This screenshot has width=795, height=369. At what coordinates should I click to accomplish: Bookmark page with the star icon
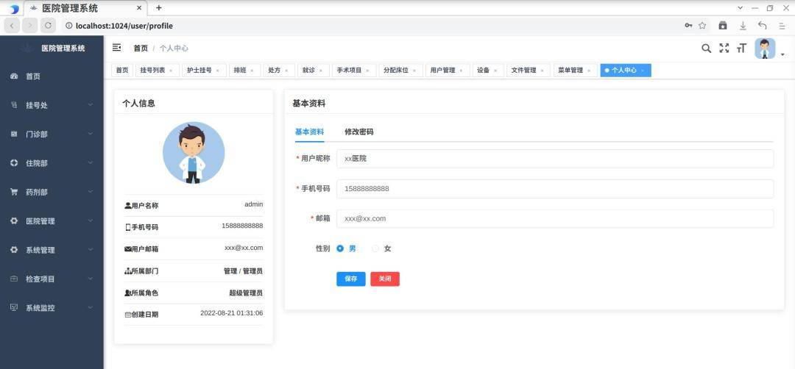[x=702, y=25]
